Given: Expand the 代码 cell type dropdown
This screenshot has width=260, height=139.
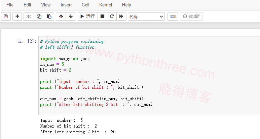Looking at the screenshot, I should 146,17.
